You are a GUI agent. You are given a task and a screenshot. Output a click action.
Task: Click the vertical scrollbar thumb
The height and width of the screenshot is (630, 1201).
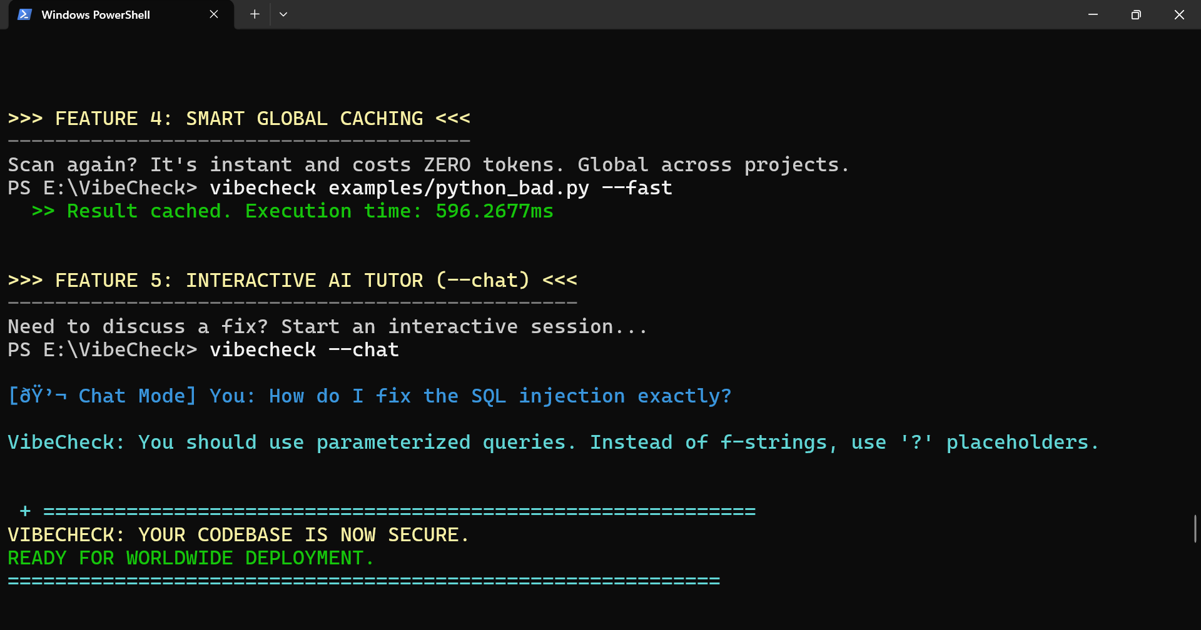tap(1195, 529)
